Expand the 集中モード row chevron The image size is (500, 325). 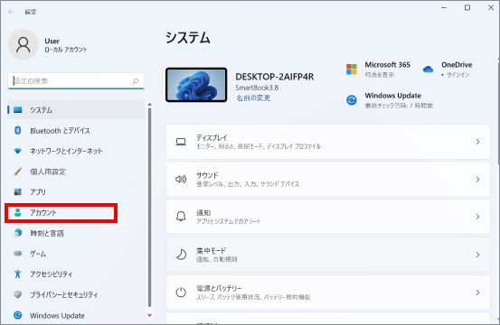pyautogui.click(x=477, y=255)
